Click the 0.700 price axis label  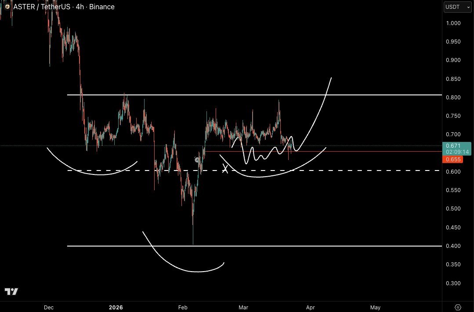tap(453, 134)
